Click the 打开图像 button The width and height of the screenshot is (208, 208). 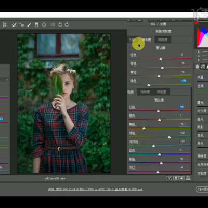[x=202, y=189]
